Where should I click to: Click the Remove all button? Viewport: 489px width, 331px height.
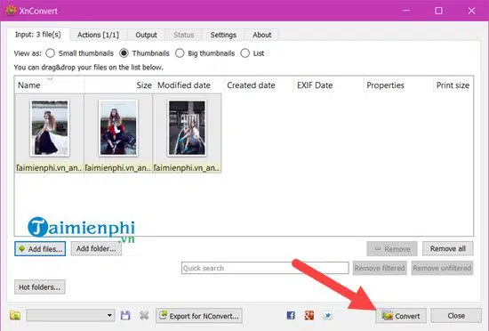tap(448, 248)
